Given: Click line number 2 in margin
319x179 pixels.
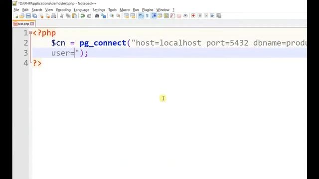Looking at the screenshot, I should tap(25, 43).
